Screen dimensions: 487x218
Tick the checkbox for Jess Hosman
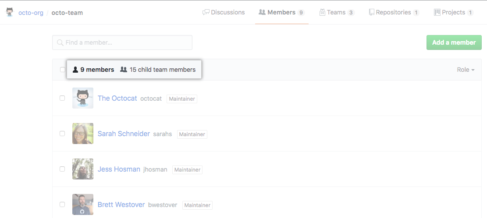click(62, 169)
